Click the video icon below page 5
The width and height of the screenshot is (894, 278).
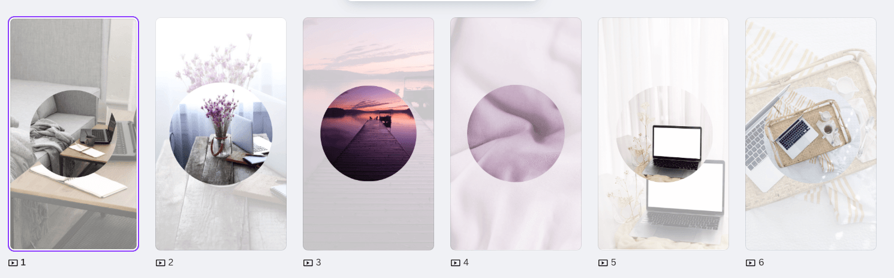click(x=603, y=263)
